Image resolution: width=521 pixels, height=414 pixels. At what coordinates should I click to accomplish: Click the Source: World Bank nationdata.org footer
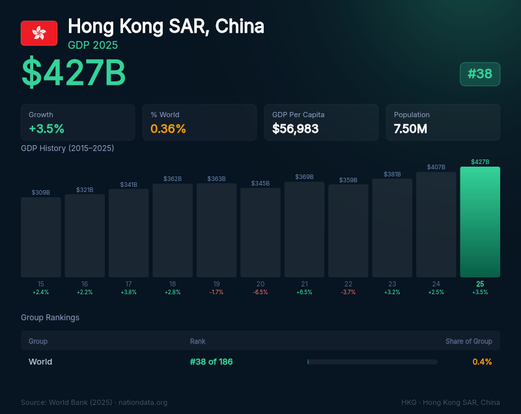[94, 402]
